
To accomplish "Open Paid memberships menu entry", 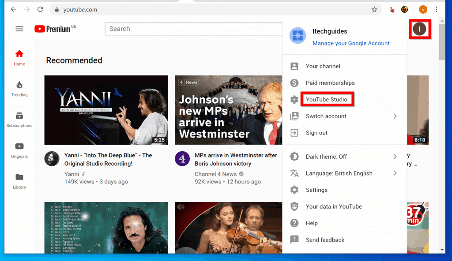I will (344, 83).
